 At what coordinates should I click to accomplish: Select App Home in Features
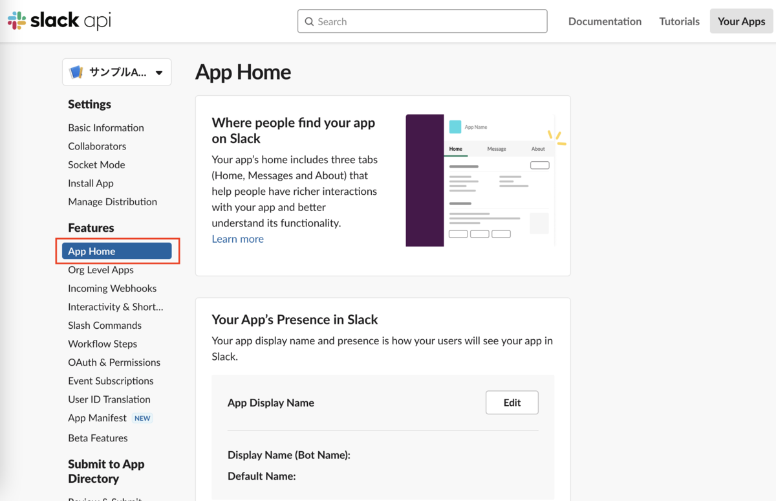pos(117,251)
